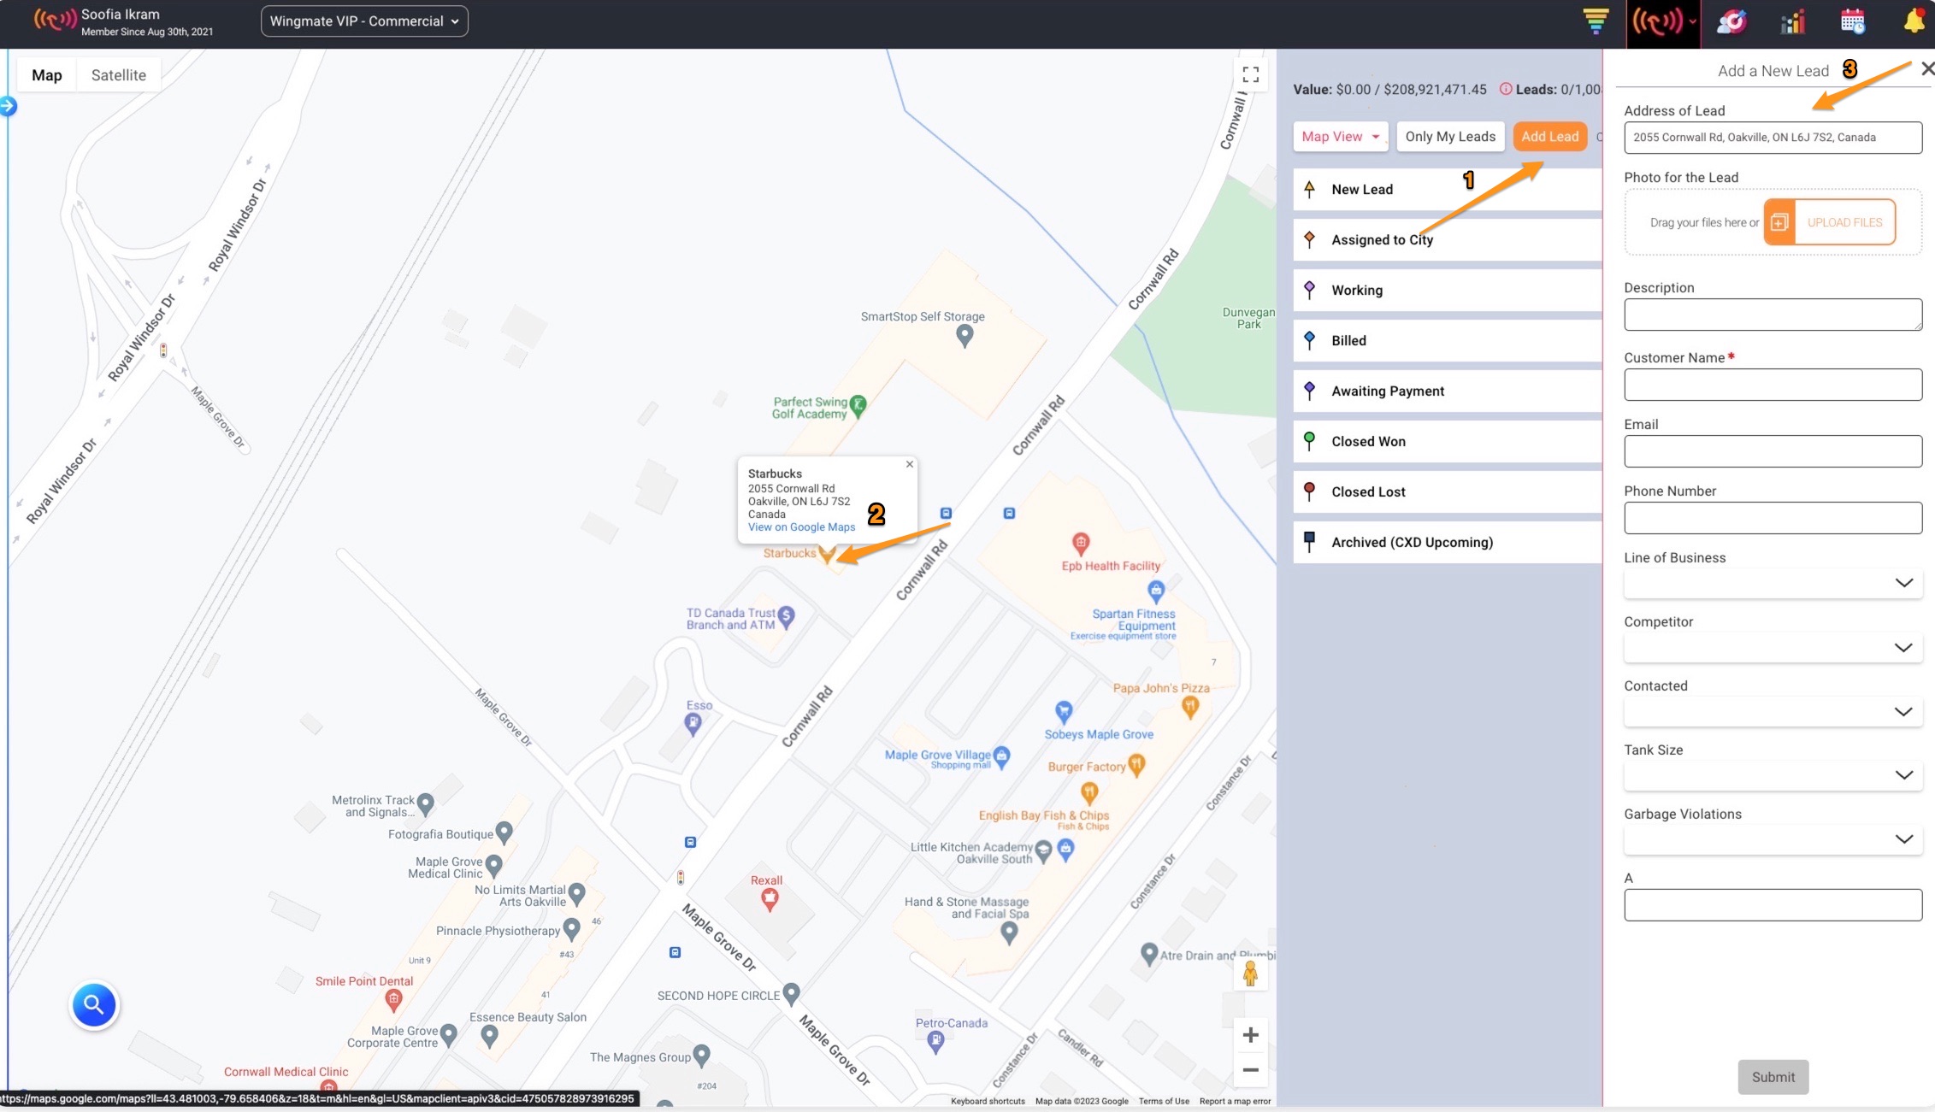
Task: Click the TD Canada Trust pin
Action: point(787,616)
